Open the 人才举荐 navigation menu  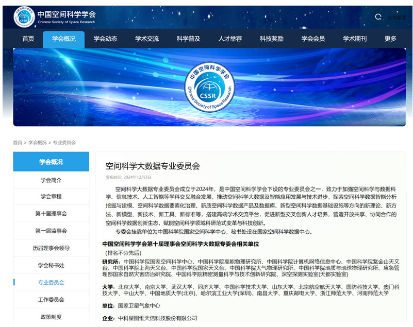pos(230,39)
